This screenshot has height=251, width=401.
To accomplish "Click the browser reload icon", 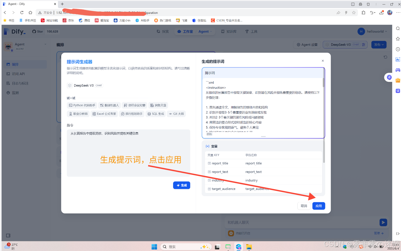I will click(22, 13).
